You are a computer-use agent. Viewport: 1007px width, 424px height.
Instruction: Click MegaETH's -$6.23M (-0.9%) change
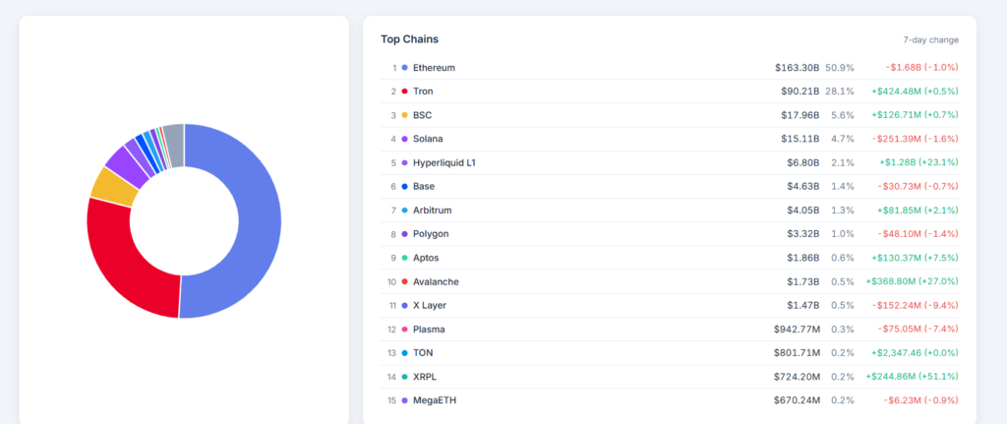[x=920, y=400]
